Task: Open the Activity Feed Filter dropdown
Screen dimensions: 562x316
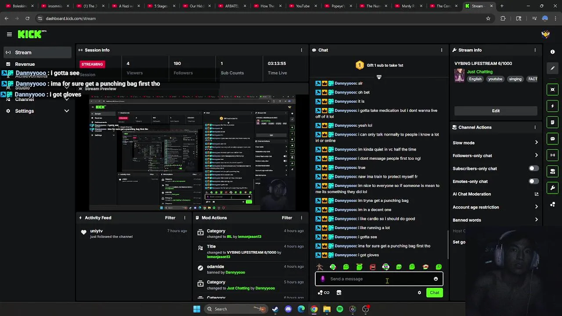Action: 170,218
